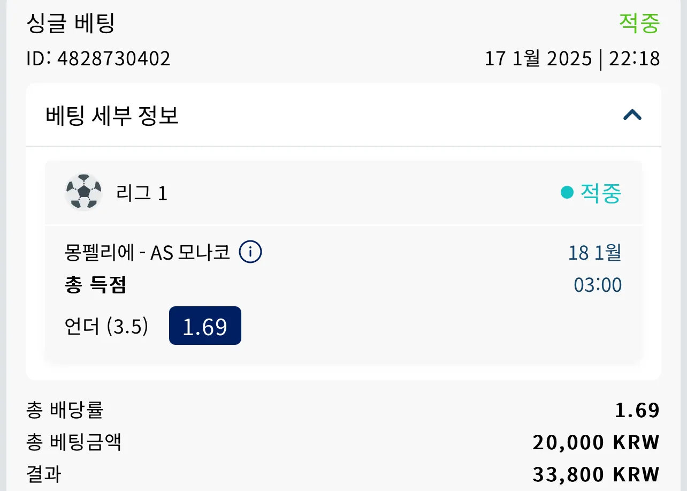The image size is (687, 491).
Task: Click the 언더 (3.5) selection text
Action: click(106, 326)
